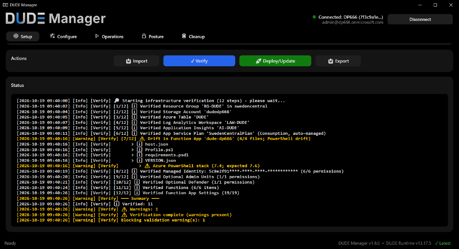Click the rocket icon on Deploy/Update
The height and width of the screenshot is (249, 459).
[258, 61]
